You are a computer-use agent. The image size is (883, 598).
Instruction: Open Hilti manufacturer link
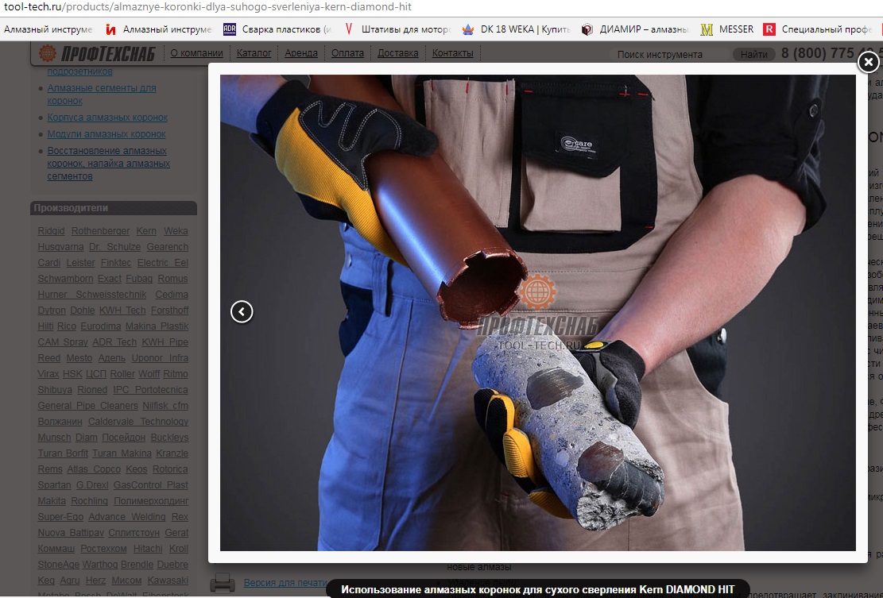click(x=45, y=326)
